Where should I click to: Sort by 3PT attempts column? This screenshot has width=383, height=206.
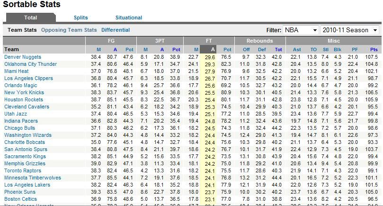tap(162, 49)
